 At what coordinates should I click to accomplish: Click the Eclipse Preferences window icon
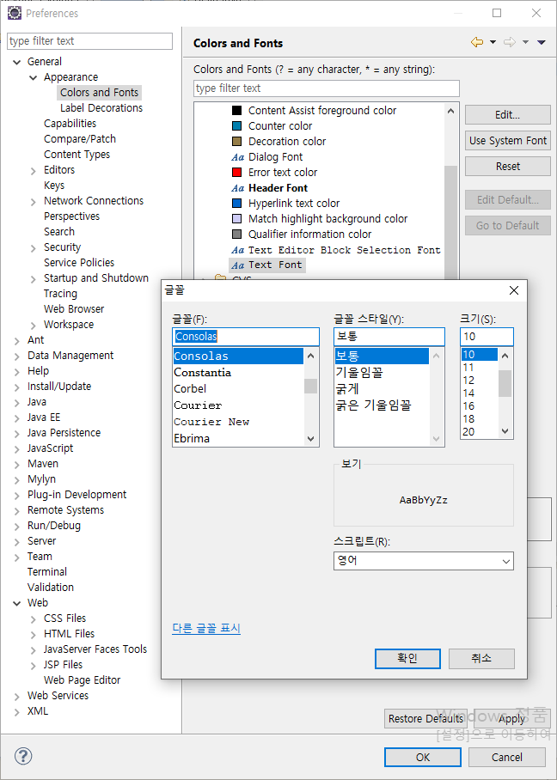coord(15,13)
